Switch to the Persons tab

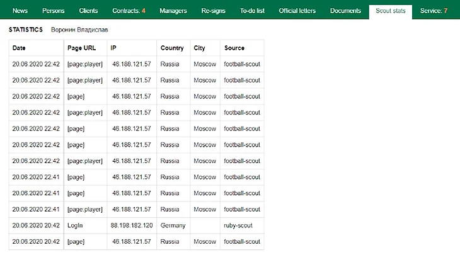[54, 11]
